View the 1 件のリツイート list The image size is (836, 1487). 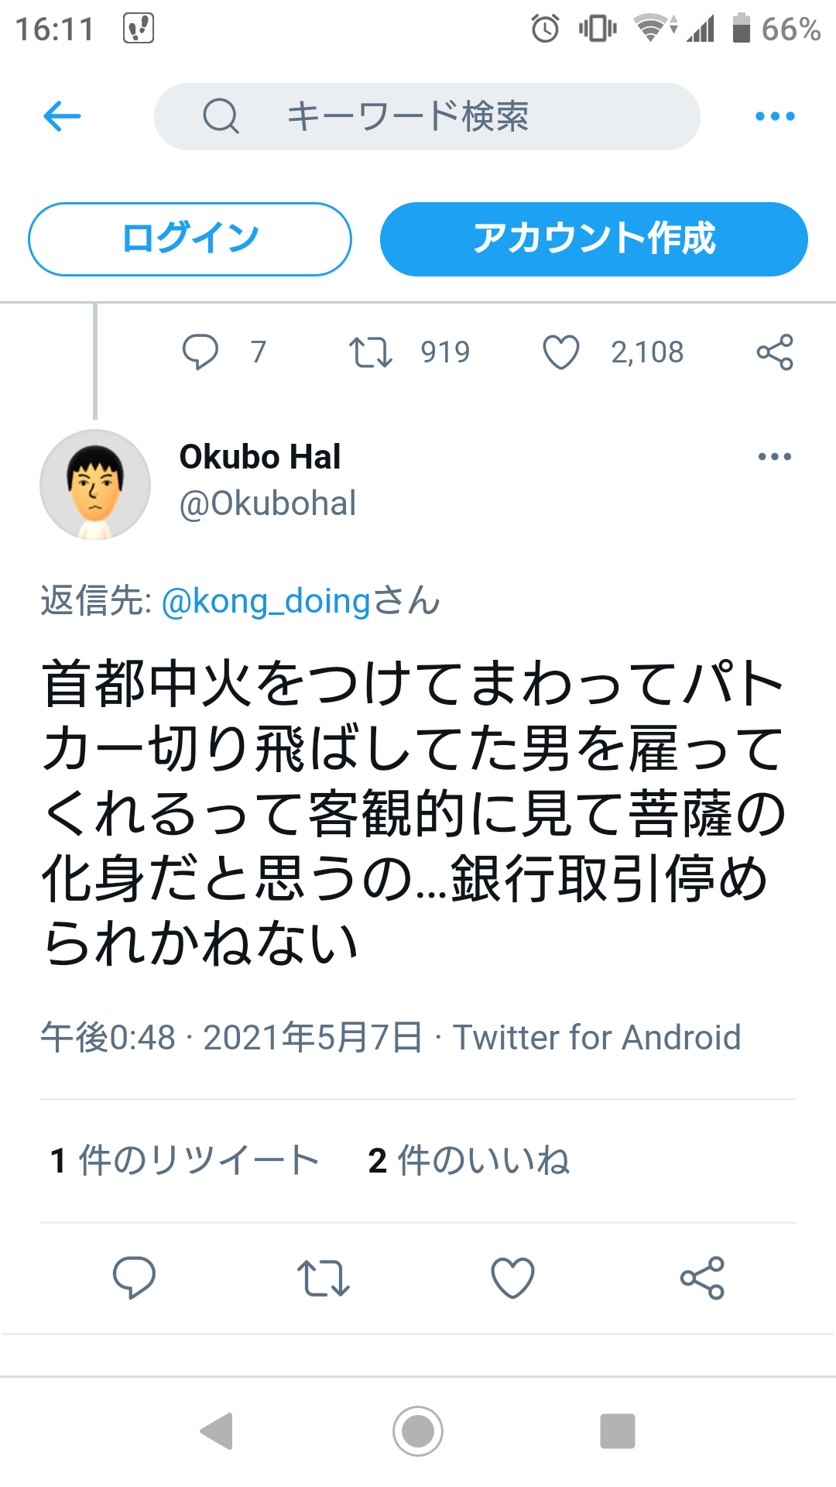(184, 1161)
